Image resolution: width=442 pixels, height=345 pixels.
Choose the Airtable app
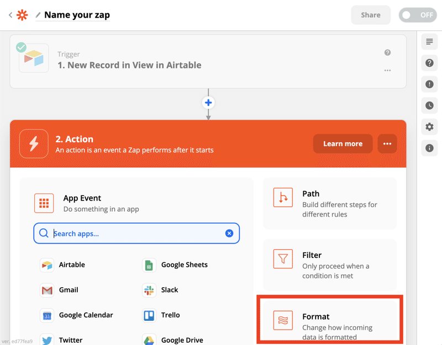[62, 265]
